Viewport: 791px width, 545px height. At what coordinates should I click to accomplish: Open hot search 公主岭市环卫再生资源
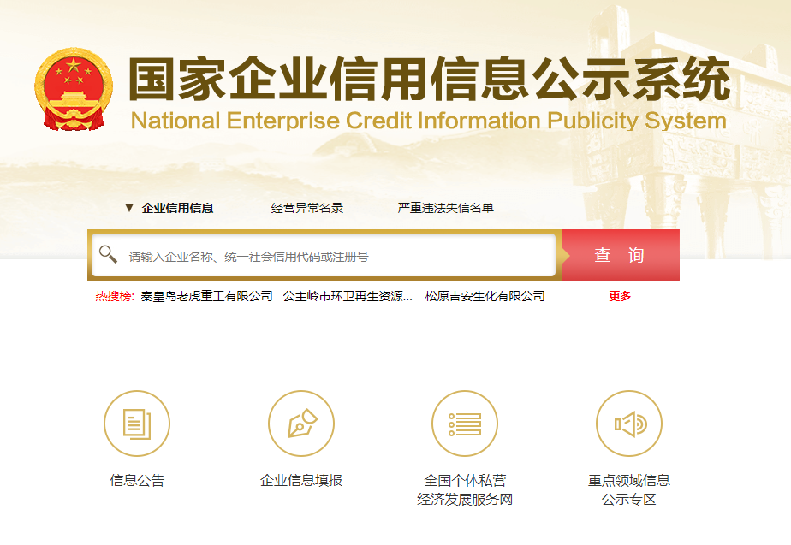click(x=348, y=296)
